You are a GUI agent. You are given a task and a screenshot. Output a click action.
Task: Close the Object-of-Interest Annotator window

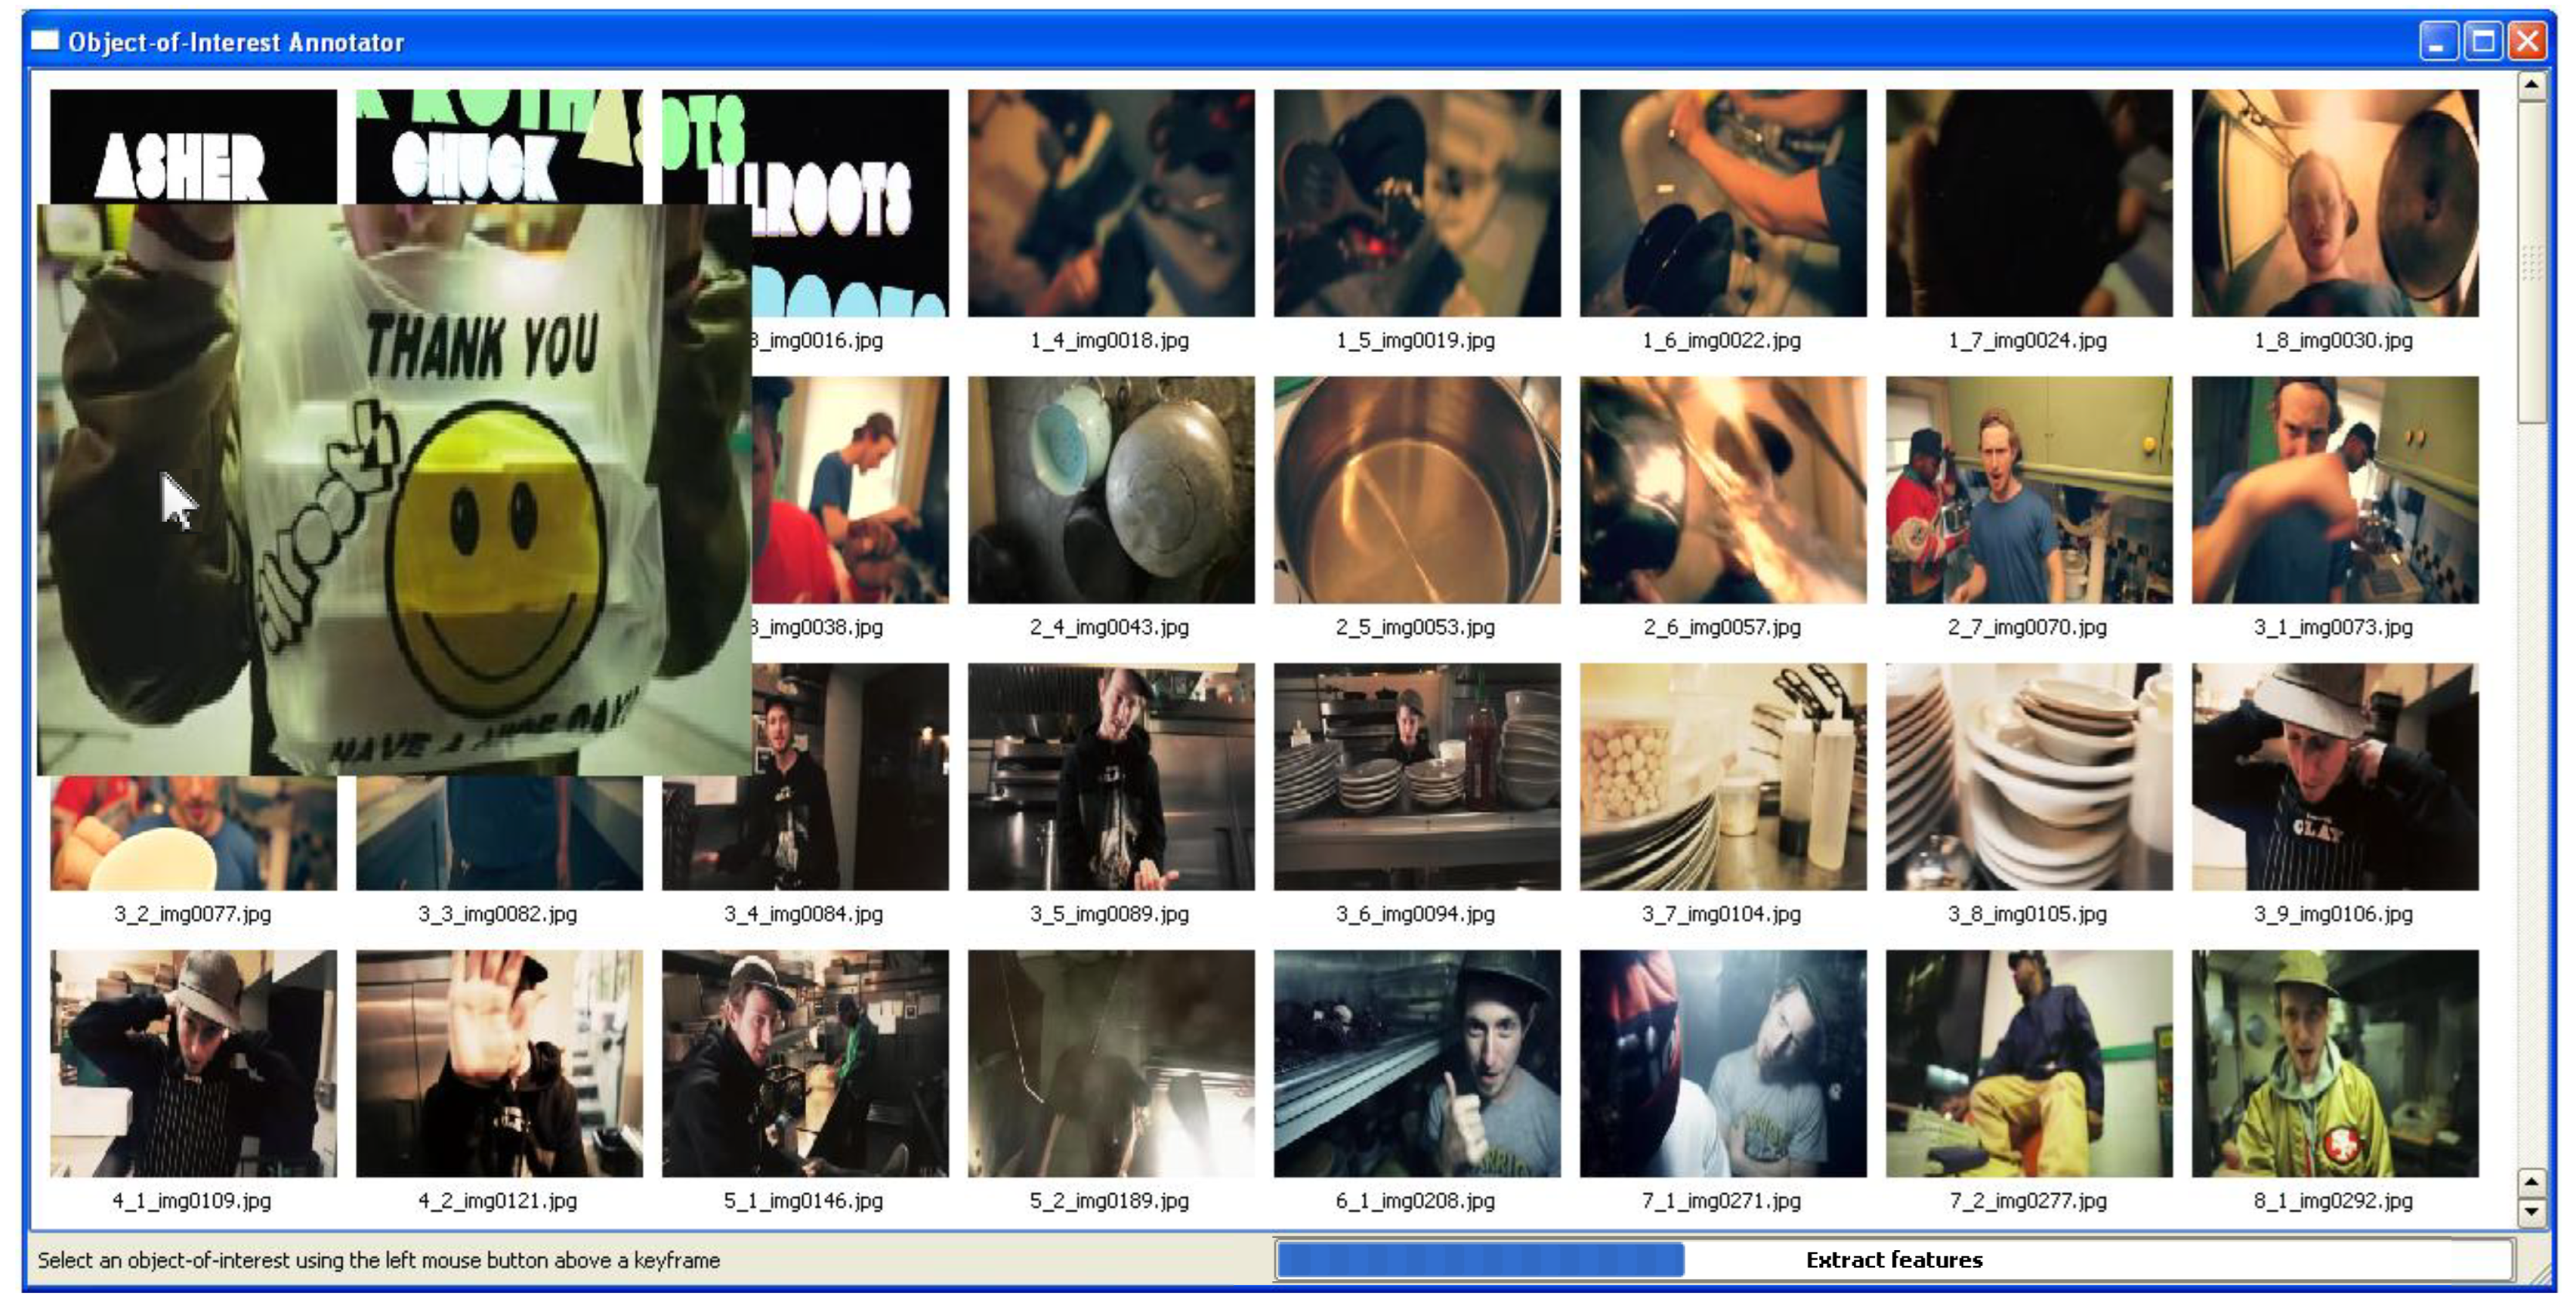pyautogui.click(x=2527, y=42)
